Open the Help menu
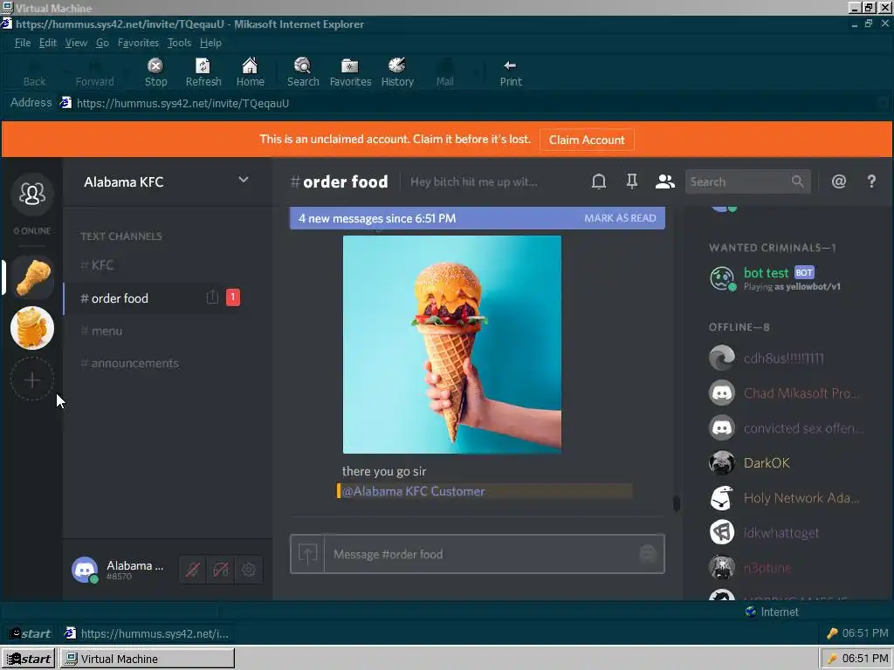Screen dimensions: 894x670 coord(210,43)
